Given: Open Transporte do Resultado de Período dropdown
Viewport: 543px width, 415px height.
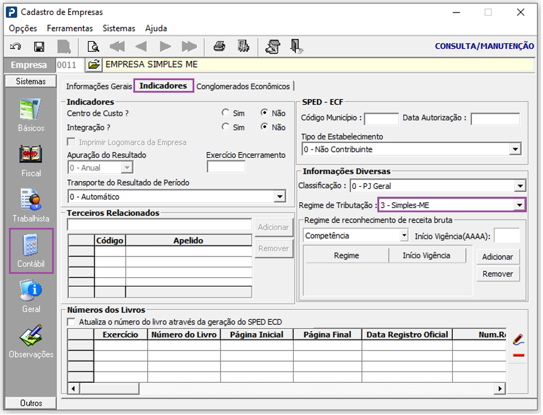Looking at the screenshot, I should [280, 197].
